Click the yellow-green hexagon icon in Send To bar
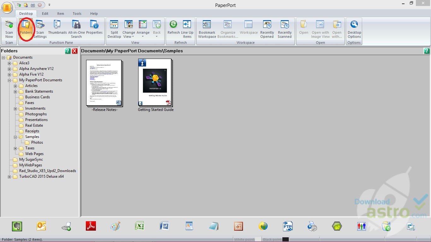431x242 pixels. pos(337,226)
